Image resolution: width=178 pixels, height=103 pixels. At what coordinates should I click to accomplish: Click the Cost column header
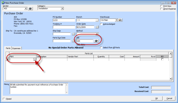point(117,56)
